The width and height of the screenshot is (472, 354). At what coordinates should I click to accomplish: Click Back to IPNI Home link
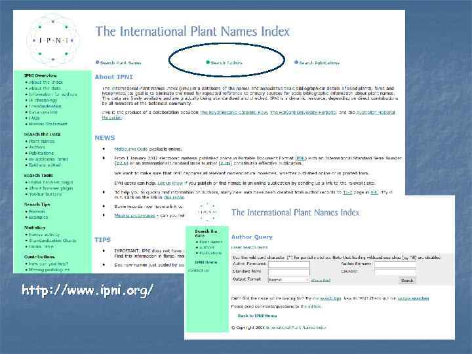258,316
